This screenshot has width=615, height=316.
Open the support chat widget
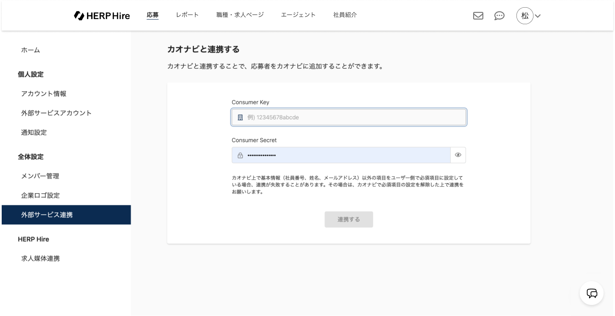click(x=592, y=293)
